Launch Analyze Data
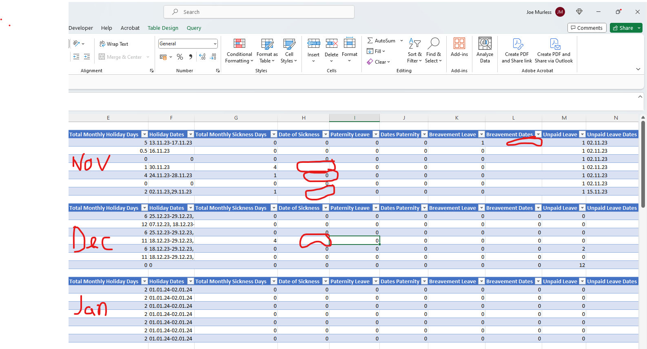 point(485,51)
